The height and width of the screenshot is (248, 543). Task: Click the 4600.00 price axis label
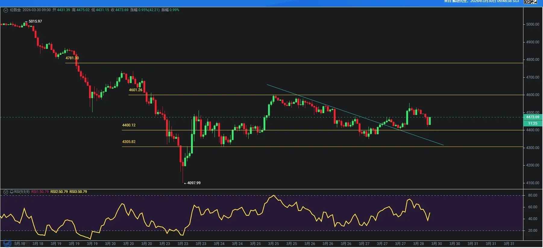coord(533,95)
